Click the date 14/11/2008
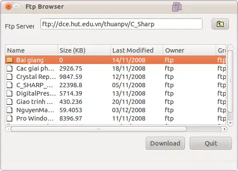Image resolution: width=238 pixels, height=171 pixels. [129, 60]
